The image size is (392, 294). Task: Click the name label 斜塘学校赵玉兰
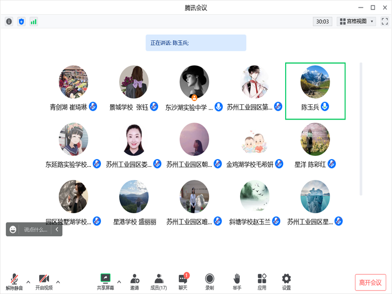[249, 222]
